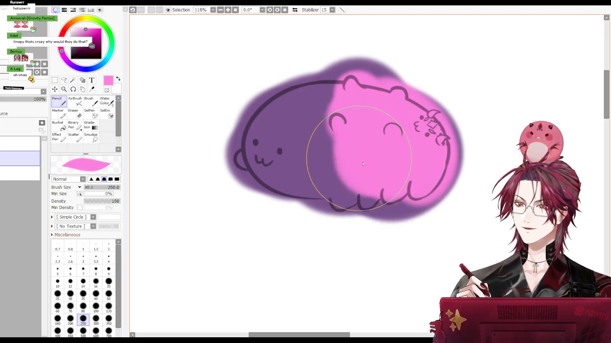
Task: Toggle the straight line drawing mode
Action: point(342,10)
